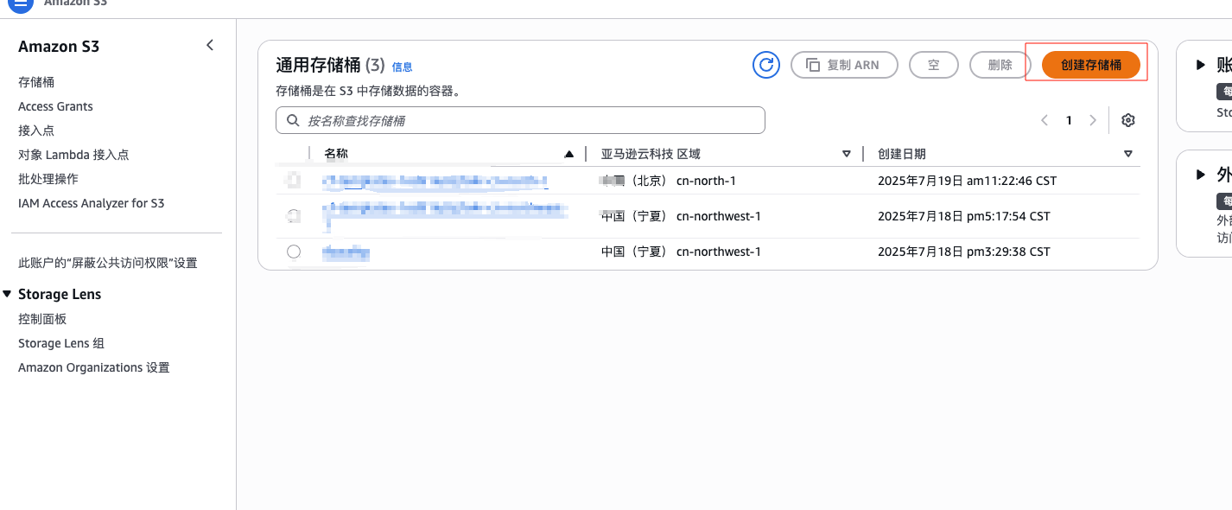Navigate to 接入点 in sidebar
This screenshot has height=510, width=1232.
click(x=36, y=131)
